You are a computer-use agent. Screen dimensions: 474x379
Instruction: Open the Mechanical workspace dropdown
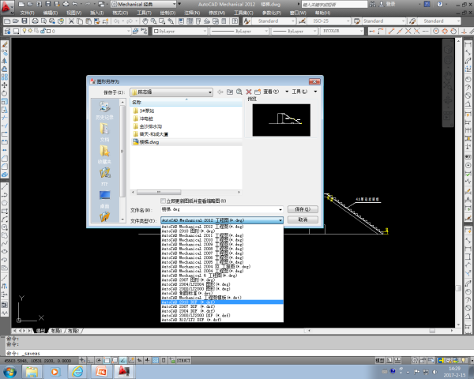(x=143, y=4)
